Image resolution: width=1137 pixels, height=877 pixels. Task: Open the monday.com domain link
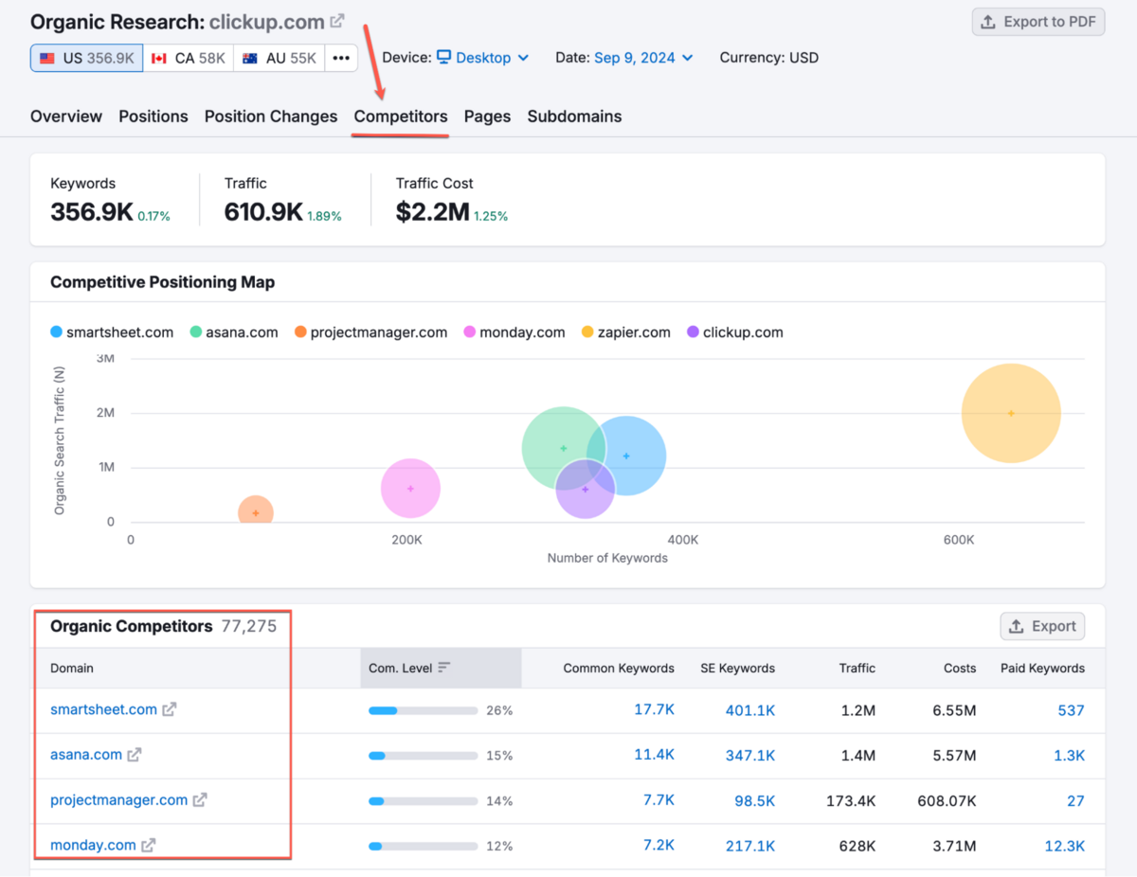tap(93, 846)
